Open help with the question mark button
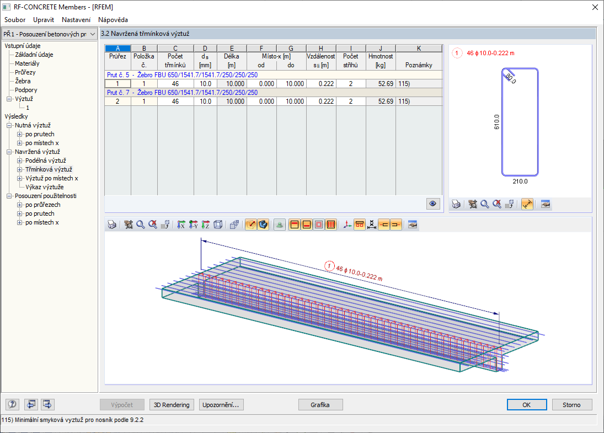The width and height of the screenshot is (604, 433). click(x=12, y=404)
